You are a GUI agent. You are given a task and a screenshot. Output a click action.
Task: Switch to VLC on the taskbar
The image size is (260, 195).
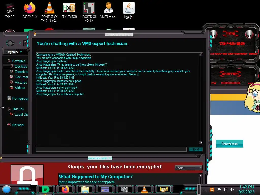[144, 189]
